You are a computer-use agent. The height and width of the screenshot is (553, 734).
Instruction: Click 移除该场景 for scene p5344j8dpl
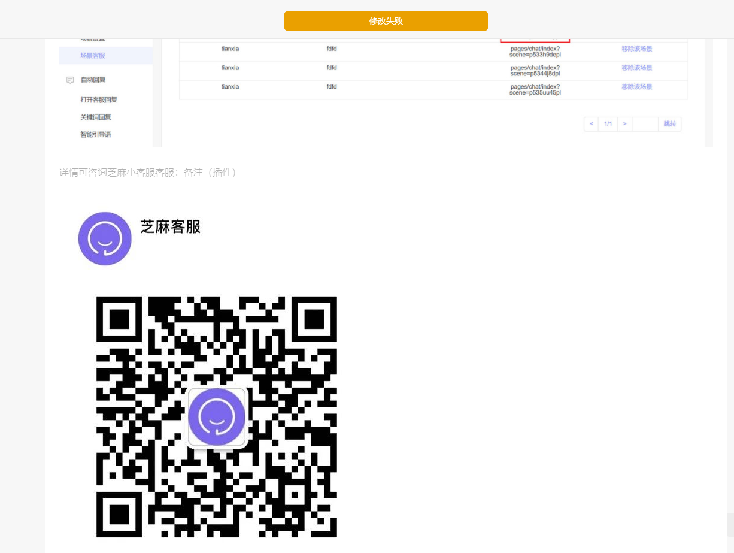(x=636, y=68)
